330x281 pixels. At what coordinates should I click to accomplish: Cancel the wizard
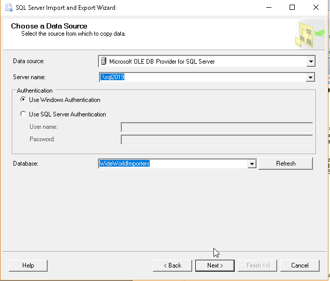pyautogui.click(x=299, y=265)
